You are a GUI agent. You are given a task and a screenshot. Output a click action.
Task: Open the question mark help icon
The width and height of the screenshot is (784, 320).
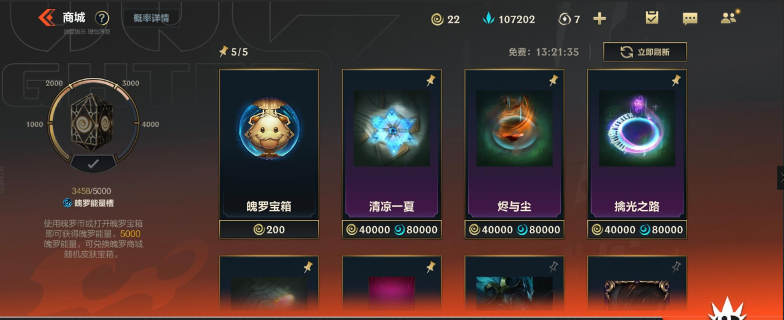point(102,18)
